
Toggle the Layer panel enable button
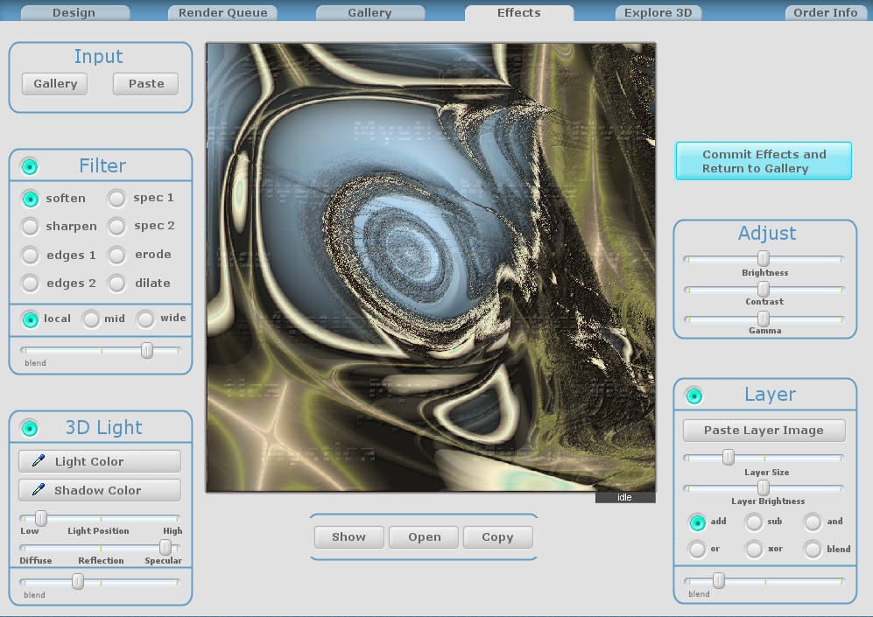coord(694,396)
